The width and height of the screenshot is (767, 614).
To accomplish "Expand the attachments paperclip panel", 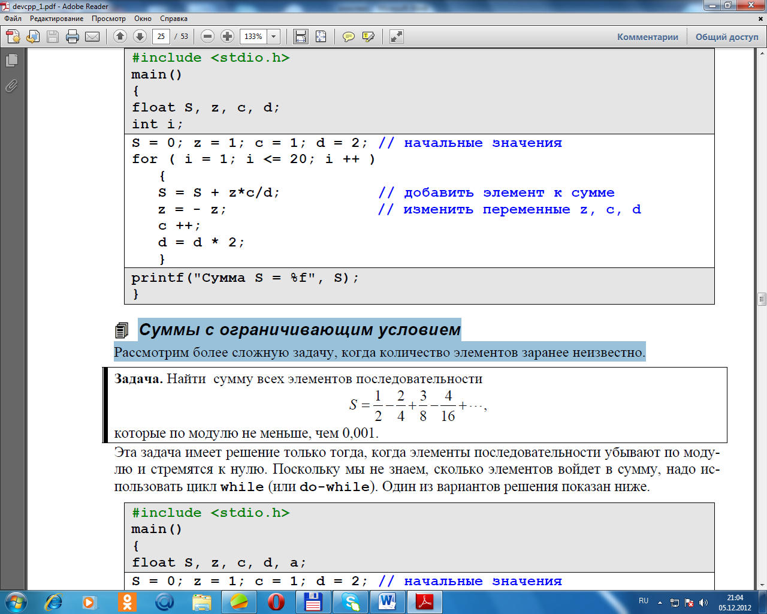I will (11, 86).
